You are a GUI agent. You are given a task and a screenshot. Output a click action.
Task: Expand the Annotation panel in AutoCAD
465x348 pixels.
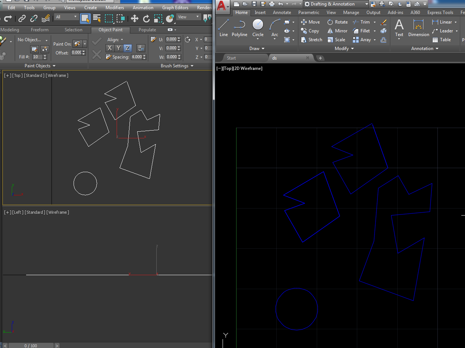tap(425, 49)
